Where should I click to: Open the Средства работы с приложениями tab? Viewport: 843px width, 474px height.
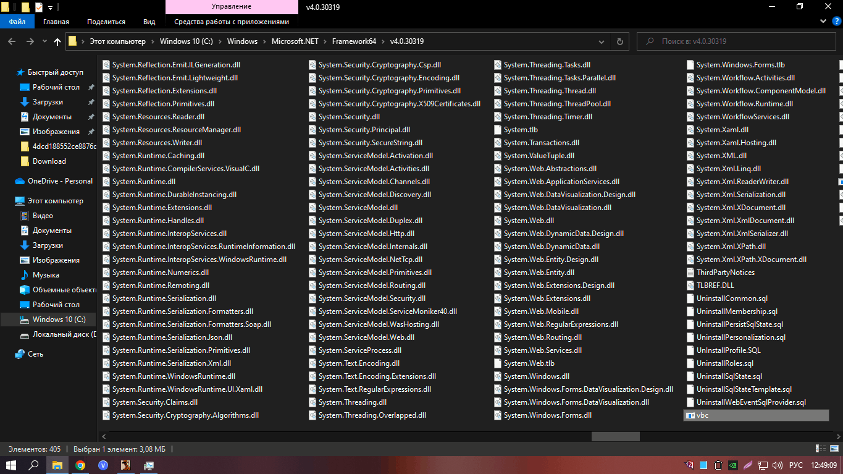232,21
